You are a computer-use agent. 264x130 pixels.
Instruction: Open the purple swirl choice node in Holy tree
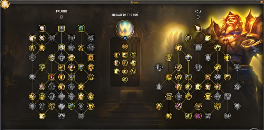198,116
